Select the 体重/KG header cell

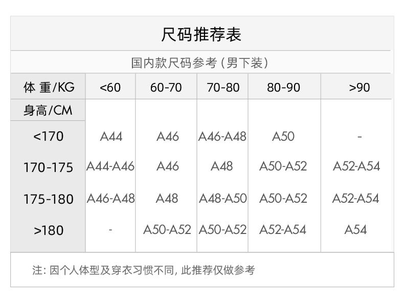(x=49, y=87)
